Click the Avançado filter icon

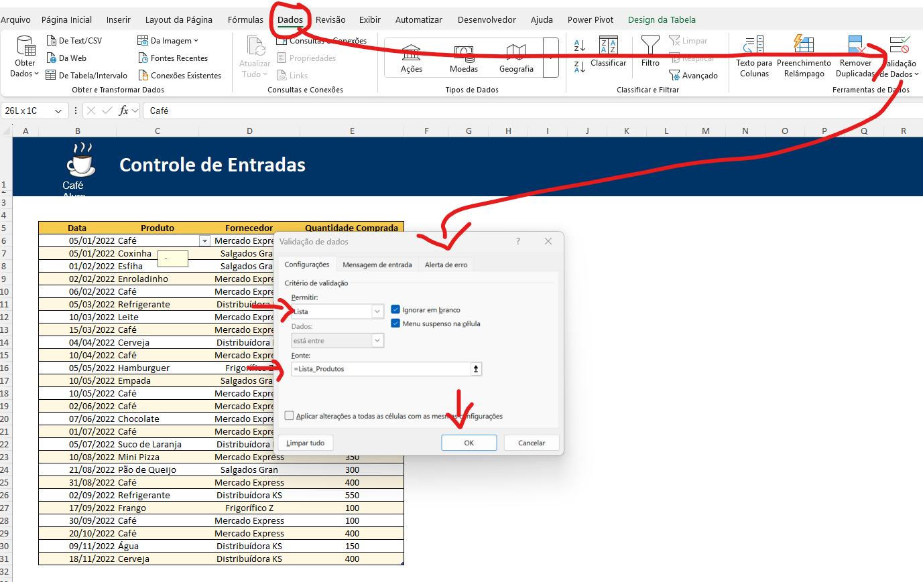[x=674, y=76]
